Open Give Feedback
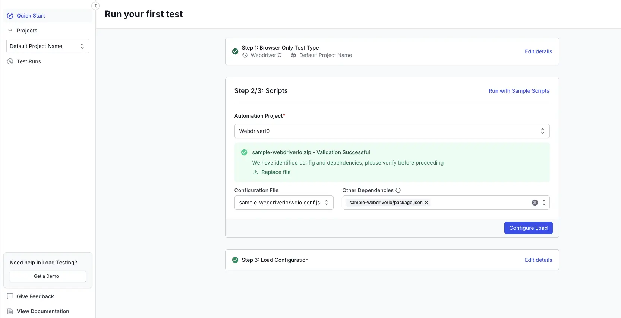 pos(35,296)
